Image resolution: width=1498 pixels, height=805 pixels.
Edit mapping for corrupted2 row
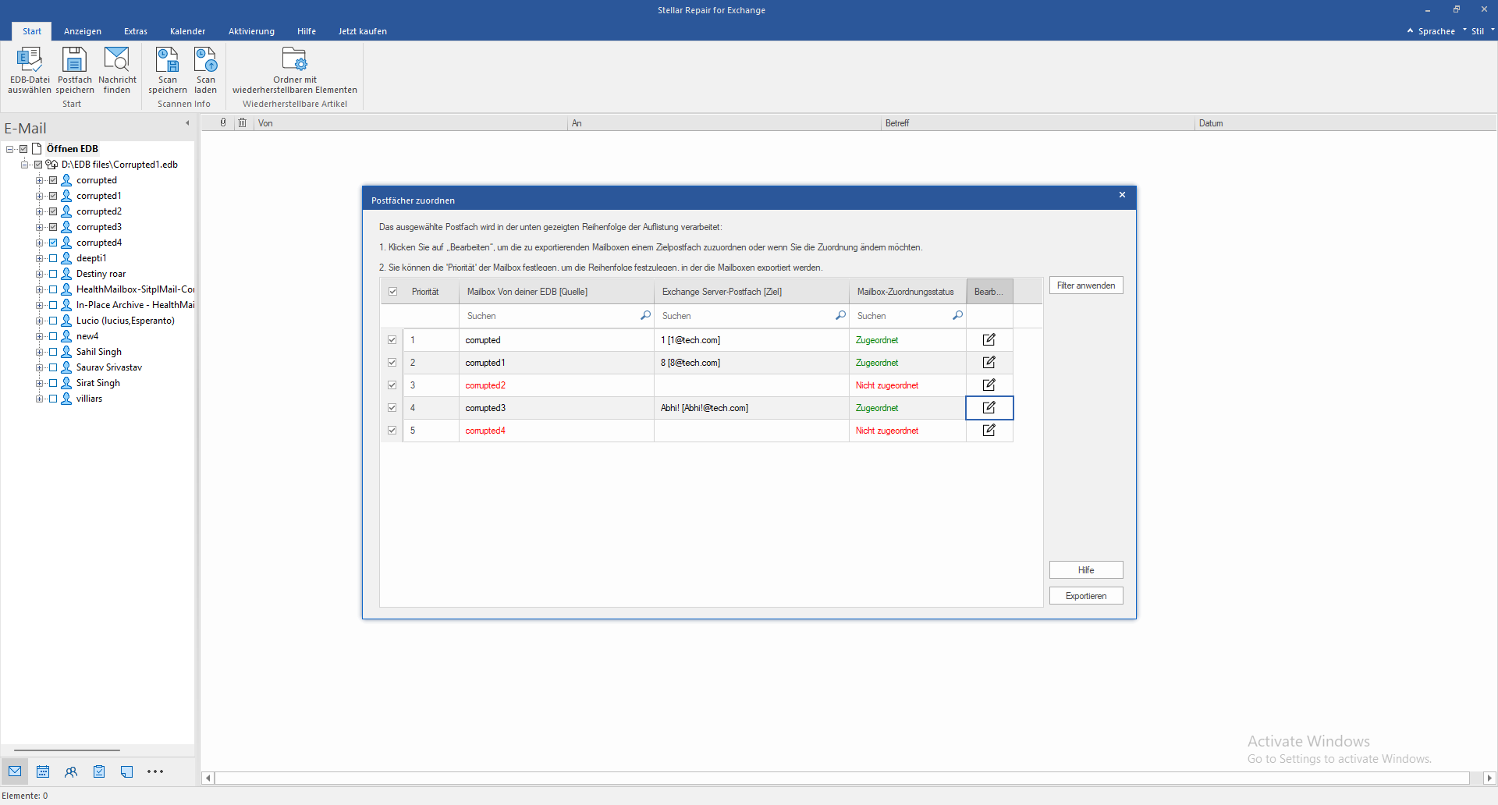989,385
